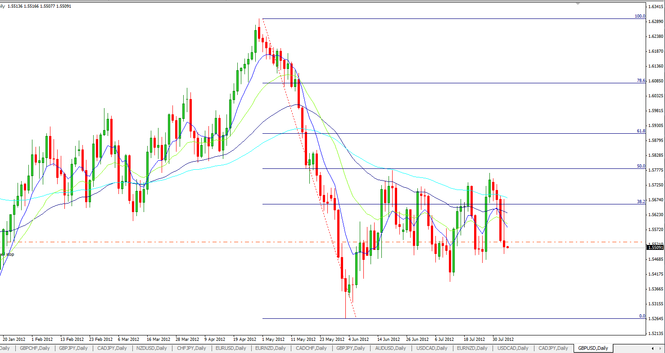This screenshot has height=353, width=665.
Task: Click the 6 Mar 2012 date label
Action: pos(129,339)
